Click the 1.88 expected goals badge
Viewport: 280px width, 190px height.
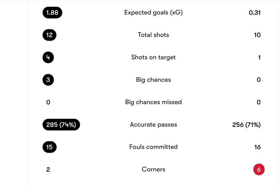point(52,13)
